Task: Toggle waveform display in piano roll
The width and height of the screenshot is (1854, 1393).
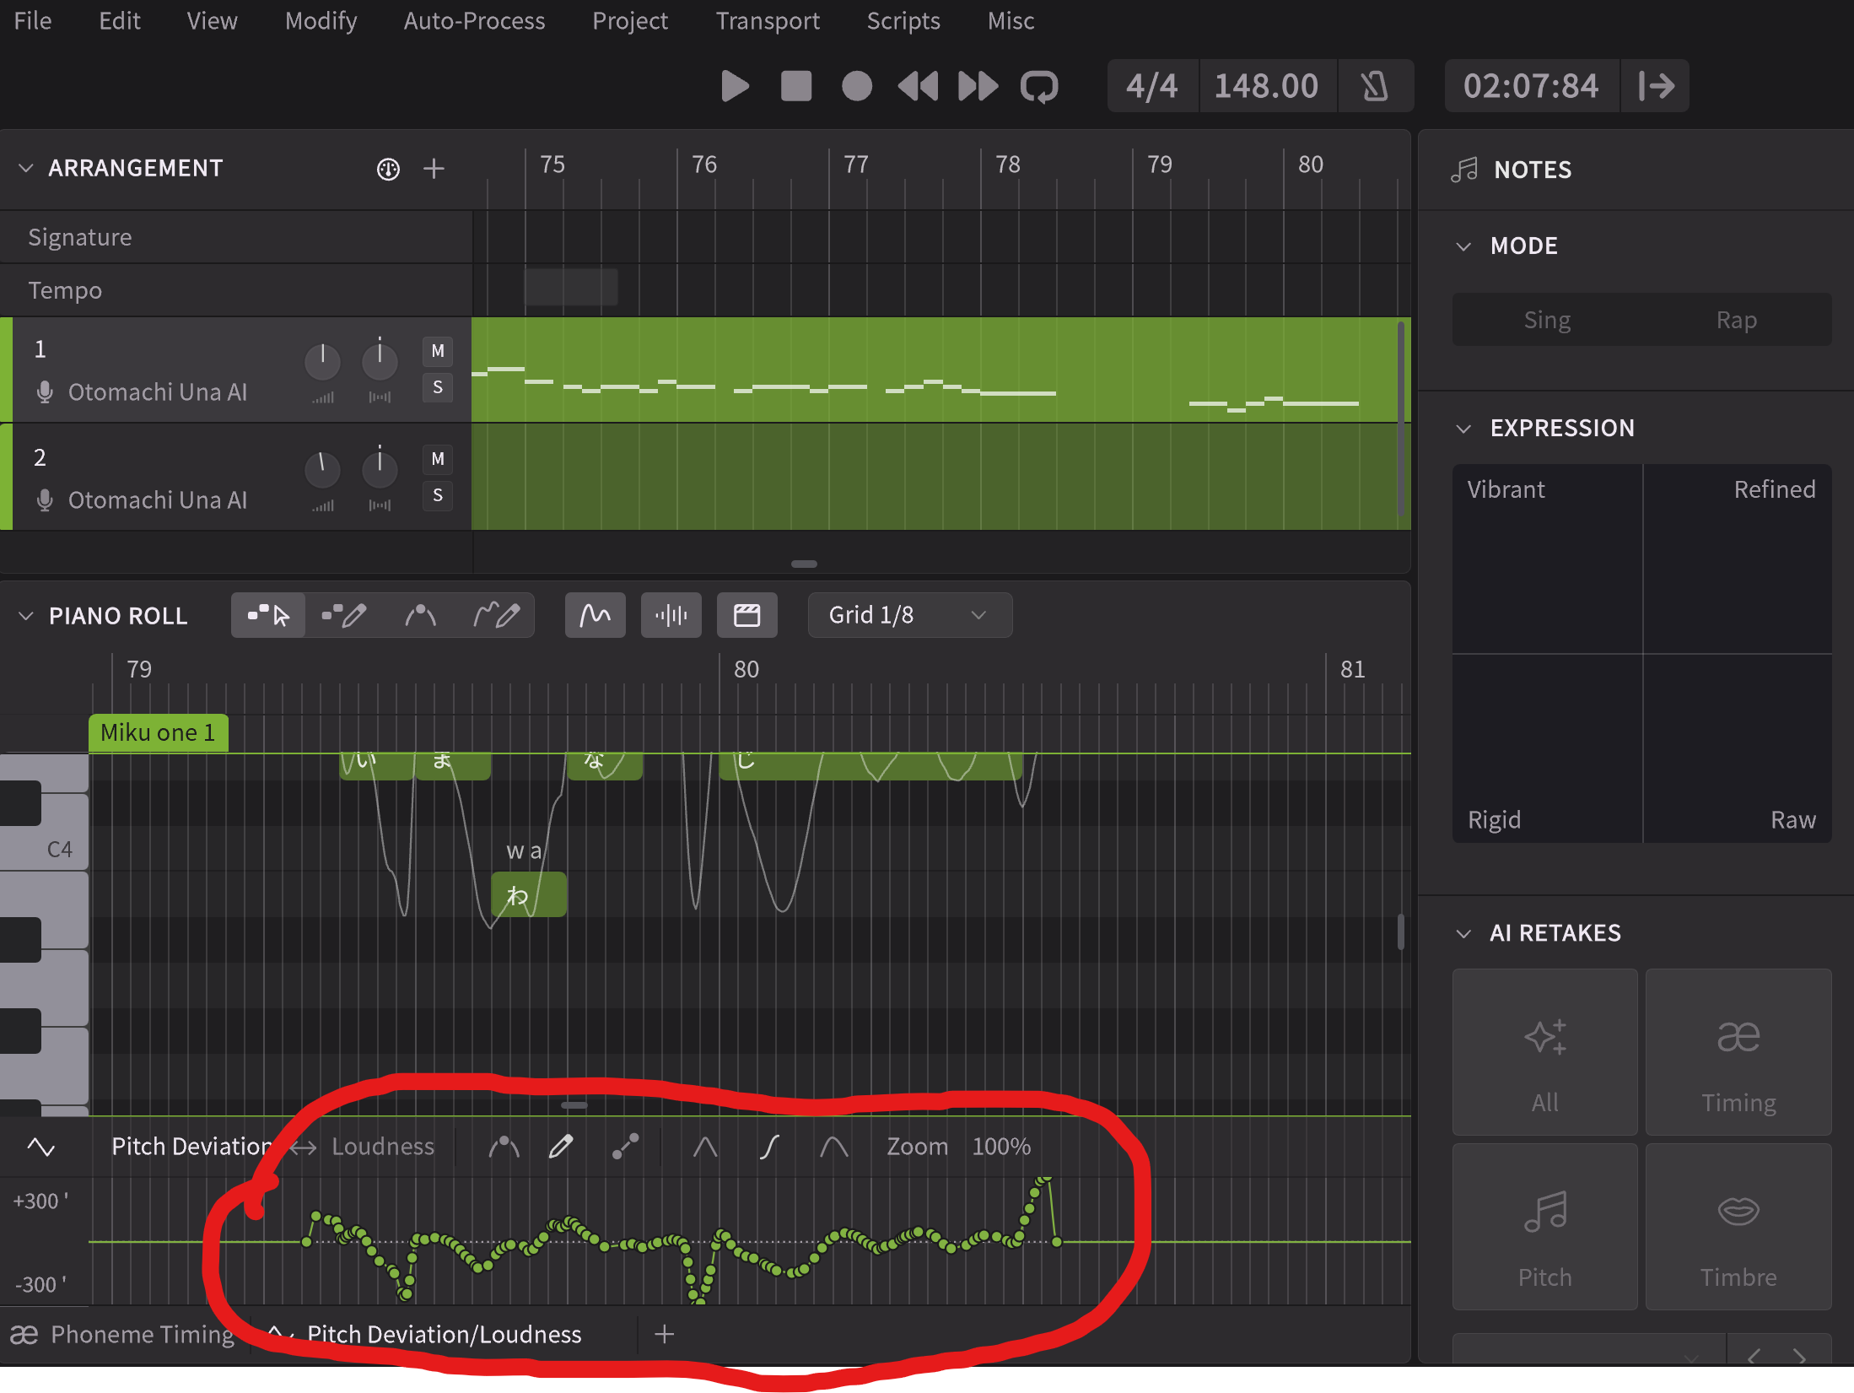Action: point(671,615)
